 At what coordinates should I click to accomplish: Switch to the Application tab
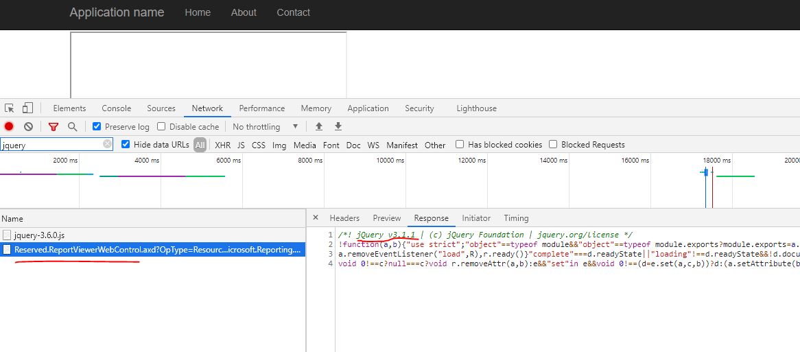[368, 108]
